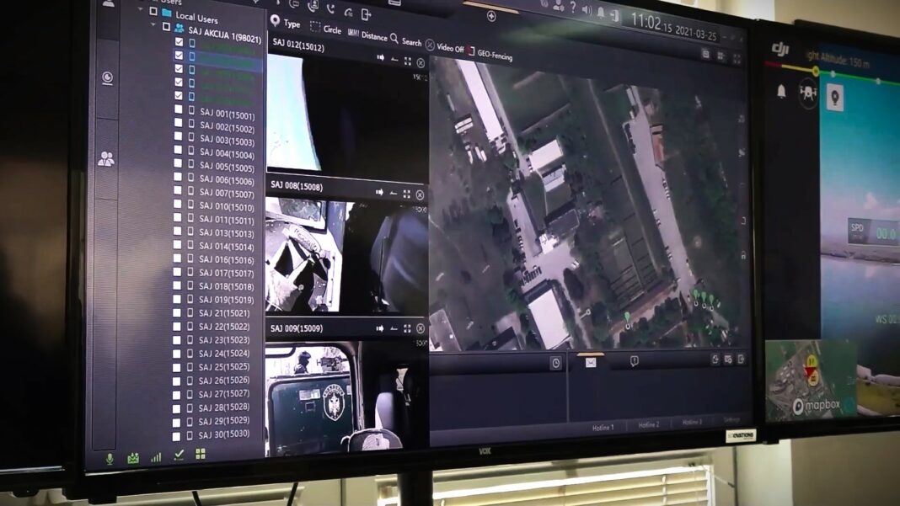Select the Circle drawing tool
900x506 pixels.
point(325,28)
